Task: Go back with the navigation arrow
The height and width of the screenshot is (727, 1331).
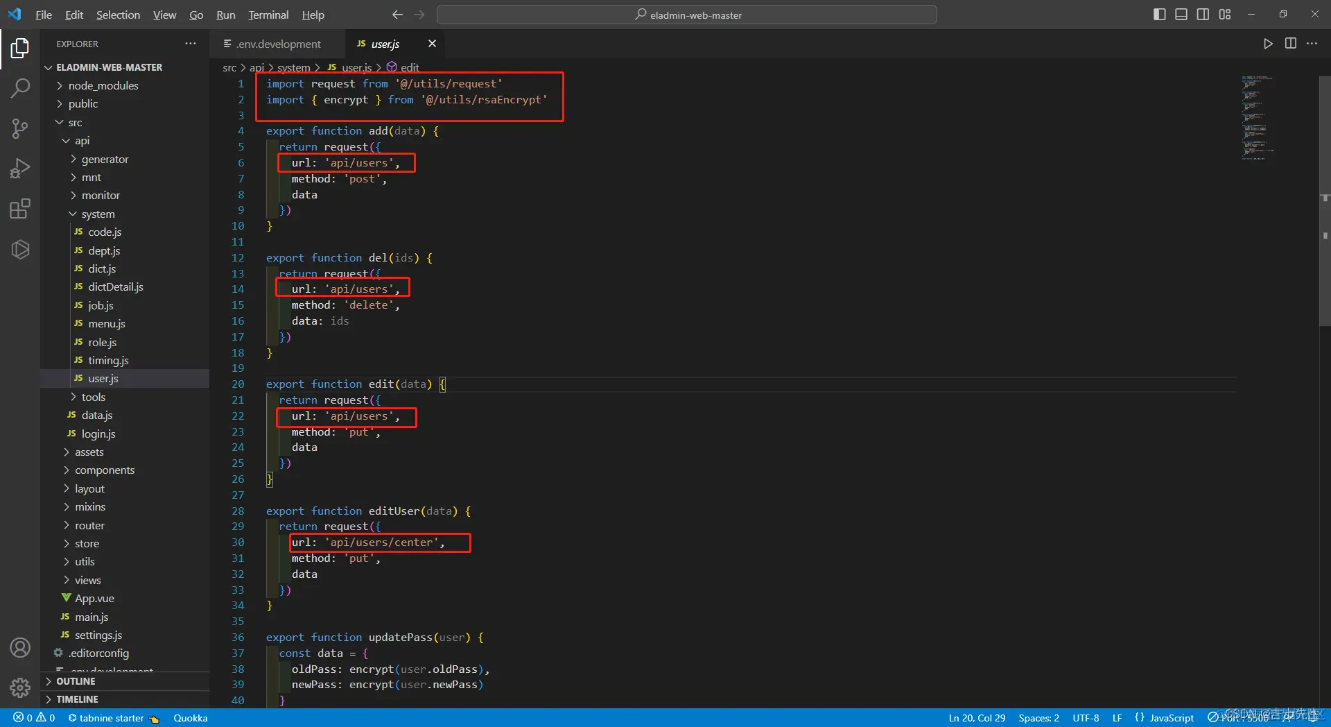Action: 397,15
